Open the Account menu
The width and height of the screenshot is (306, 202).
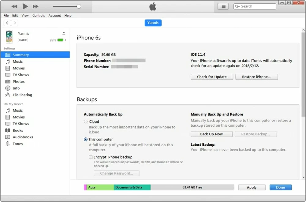[54, 15]
